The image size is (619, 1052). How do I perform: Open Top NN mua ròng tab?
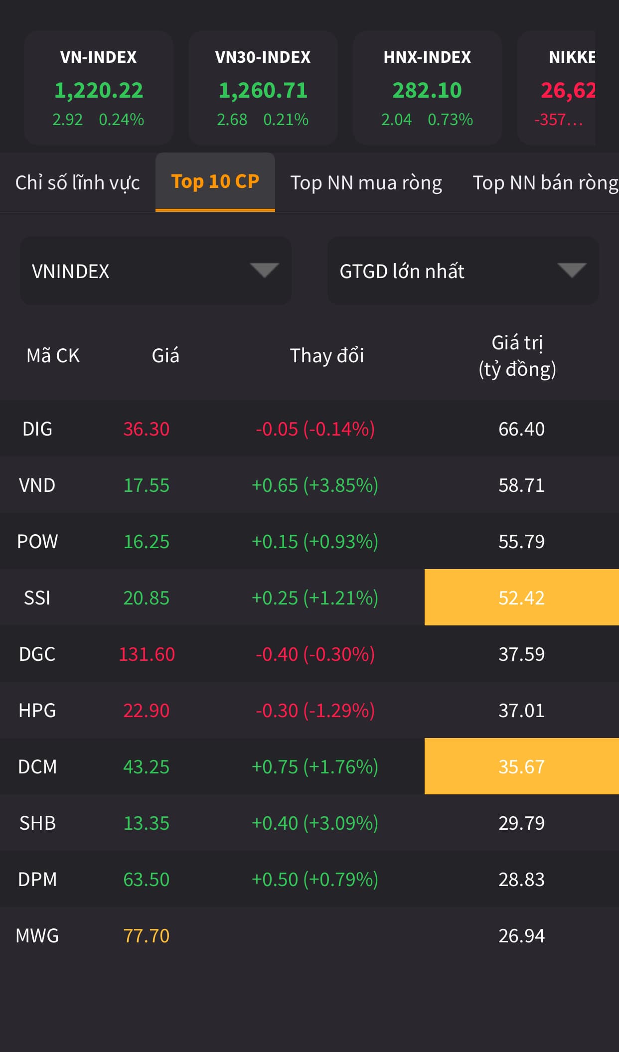point(366,182)
